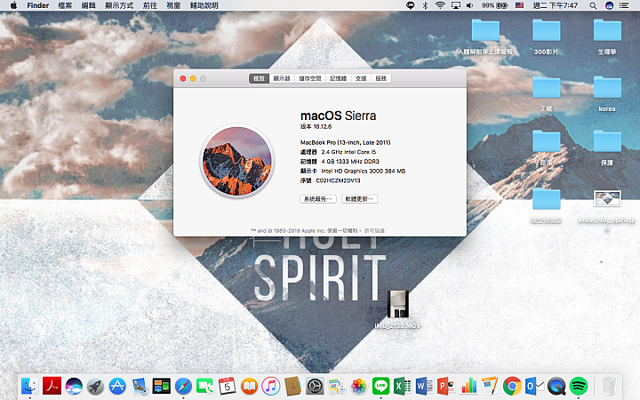Viewport: 640px width, 400px height.
Task: Launch Excel from the Dock
Action: (x=403, y=386)
